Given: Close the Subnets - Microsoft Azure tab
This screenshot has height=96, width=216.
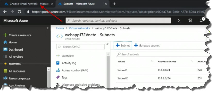Looking at the screenshot, I should (x=106, y=4).
